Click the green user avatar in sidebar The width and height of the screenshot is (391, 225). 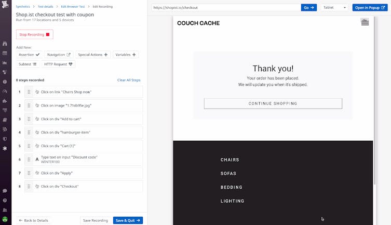(x=5, y=219)
